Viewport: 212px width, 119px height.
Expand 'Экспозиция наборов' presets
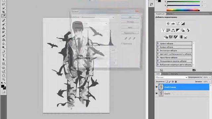(158, 51)
